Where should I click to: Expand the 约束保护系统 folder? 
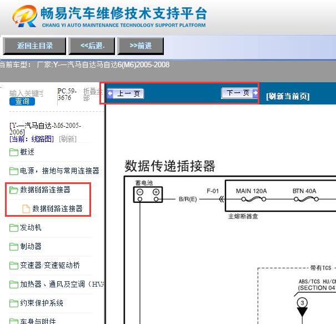[x=42, y=303]
